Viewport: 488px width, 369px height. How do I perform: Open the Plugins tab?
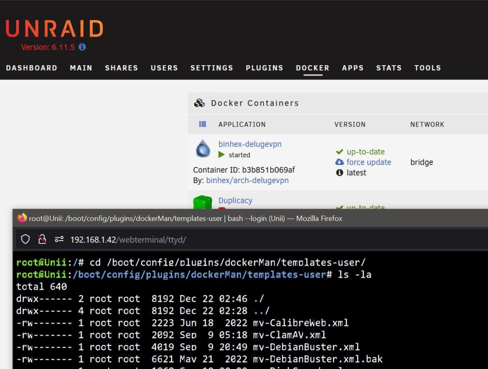pyautogui.click(x=264, y=68)
